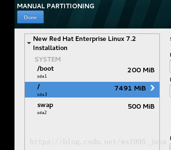Click the Done button

pos(30,17)
